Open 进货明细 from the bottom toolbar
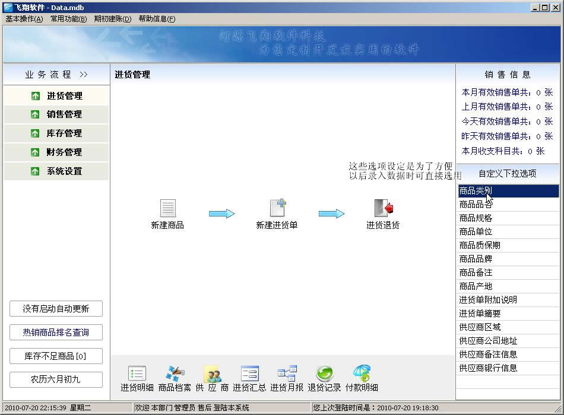564x415 pixels. pyautogui.click(x=137, y=373)
